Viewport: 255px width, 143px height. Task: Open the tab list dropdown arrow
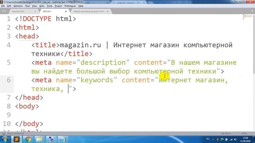[252, 11]
